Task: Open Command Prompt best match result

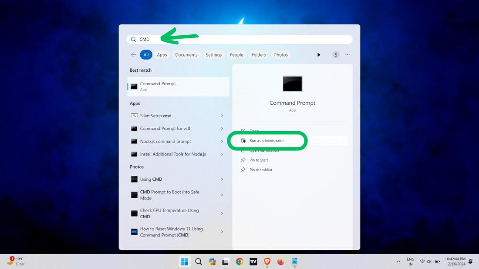Action: [x=178, y=86]
